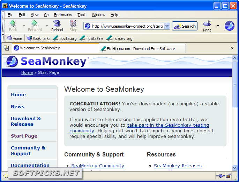The width and height of the screenshot is (239, 182).
Task: Open the Bookmarks menu
Action: tap(63, 15)
